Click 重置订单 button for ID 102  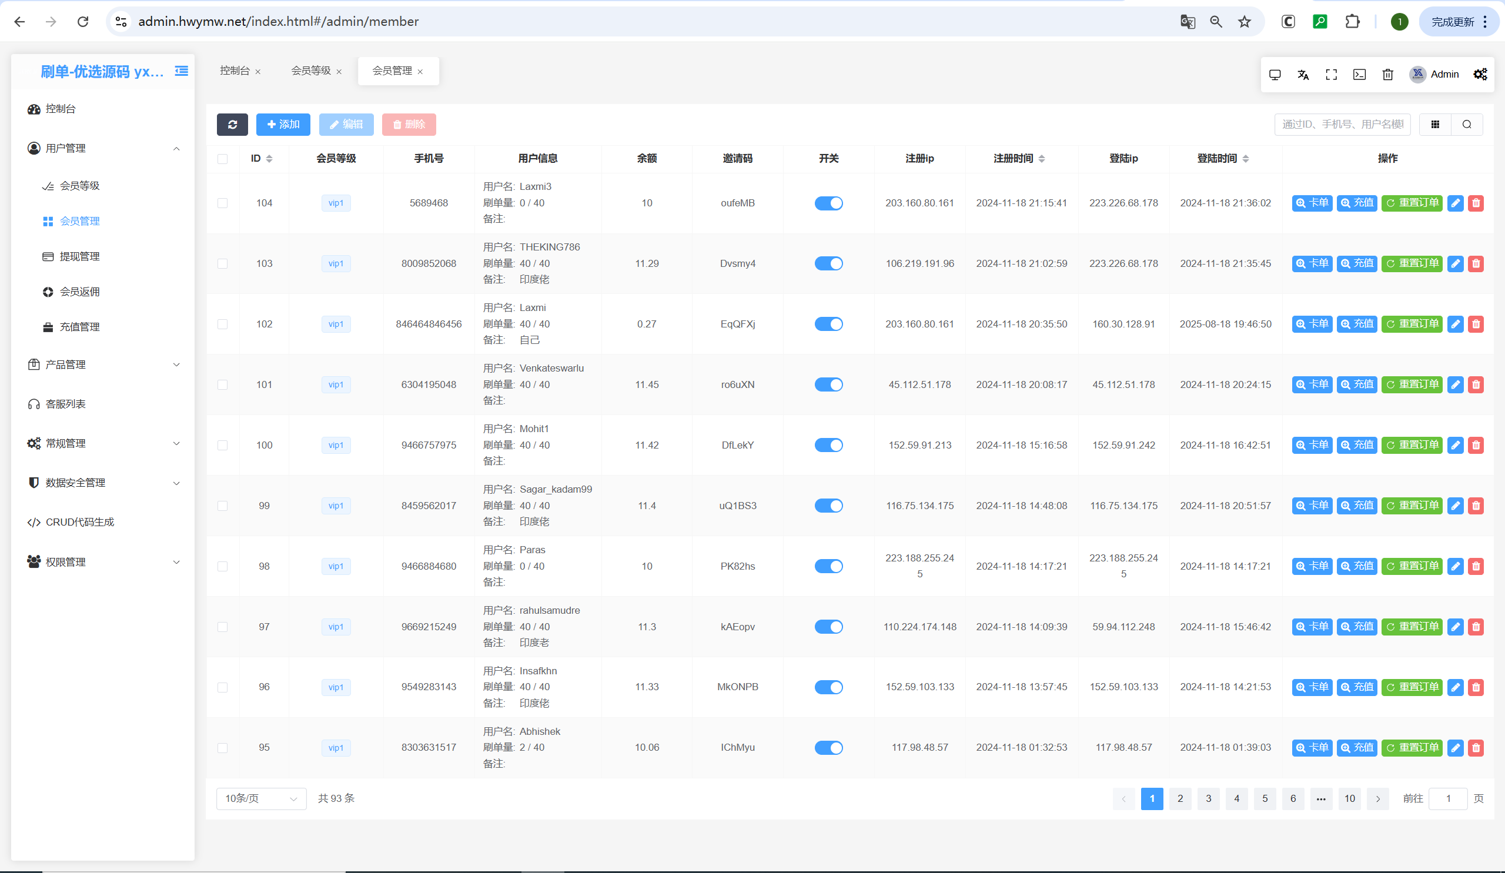pos(1412,324)
